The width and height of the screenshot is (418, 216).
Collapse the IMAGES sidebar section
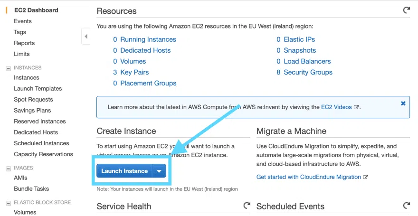pyautogui.click(x=8, y=168)
